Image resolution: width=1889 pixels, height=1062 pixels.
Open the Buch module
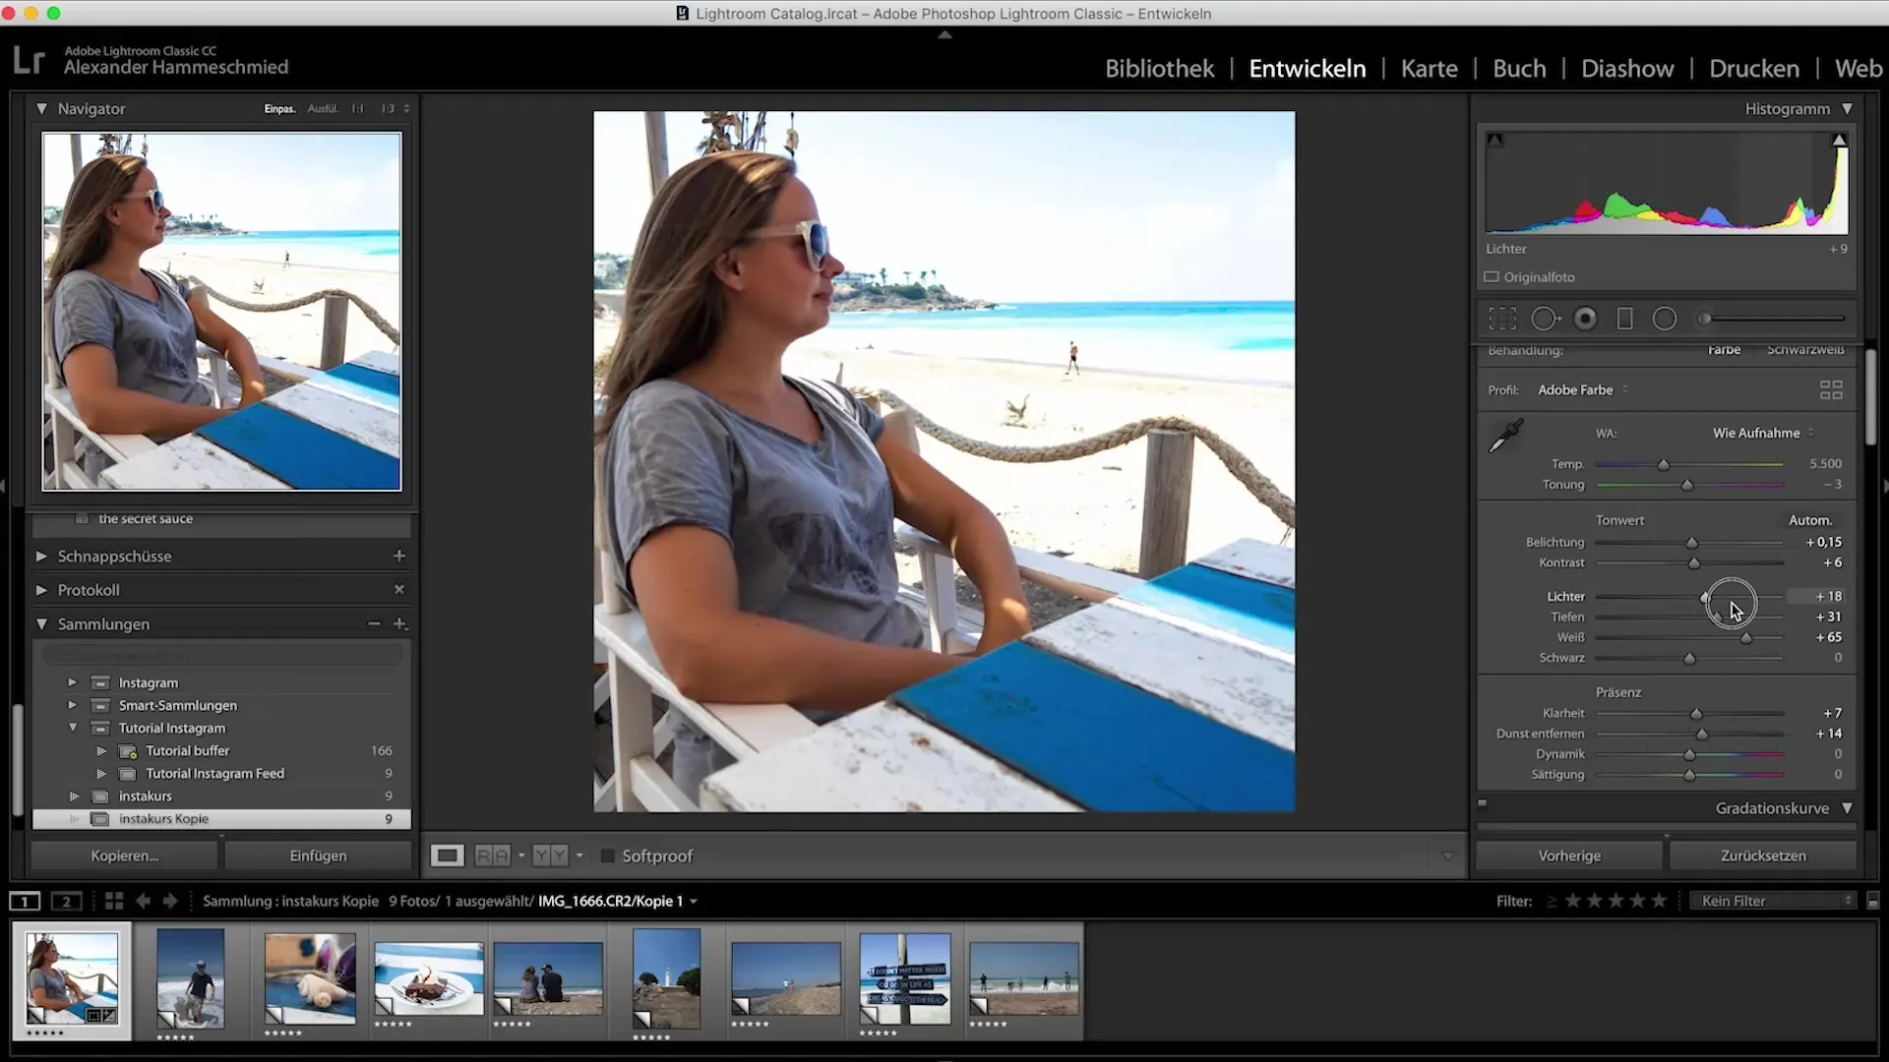coord(1519,69)
